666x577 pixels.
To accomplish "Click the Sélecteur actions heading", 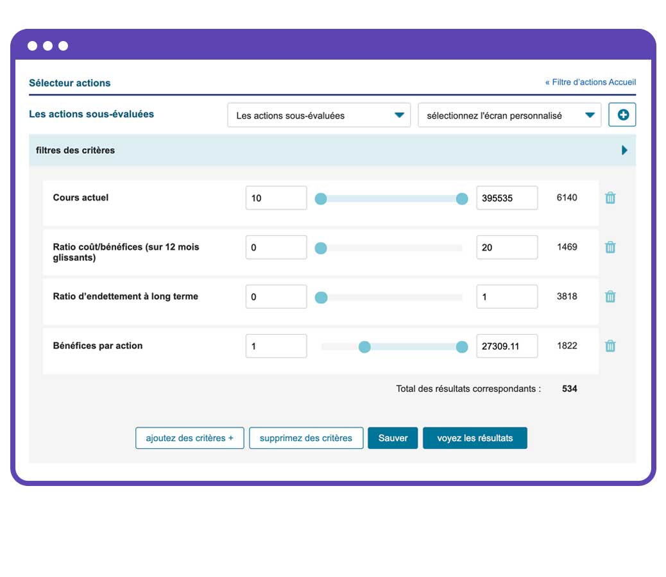I will tap(69, 83).
